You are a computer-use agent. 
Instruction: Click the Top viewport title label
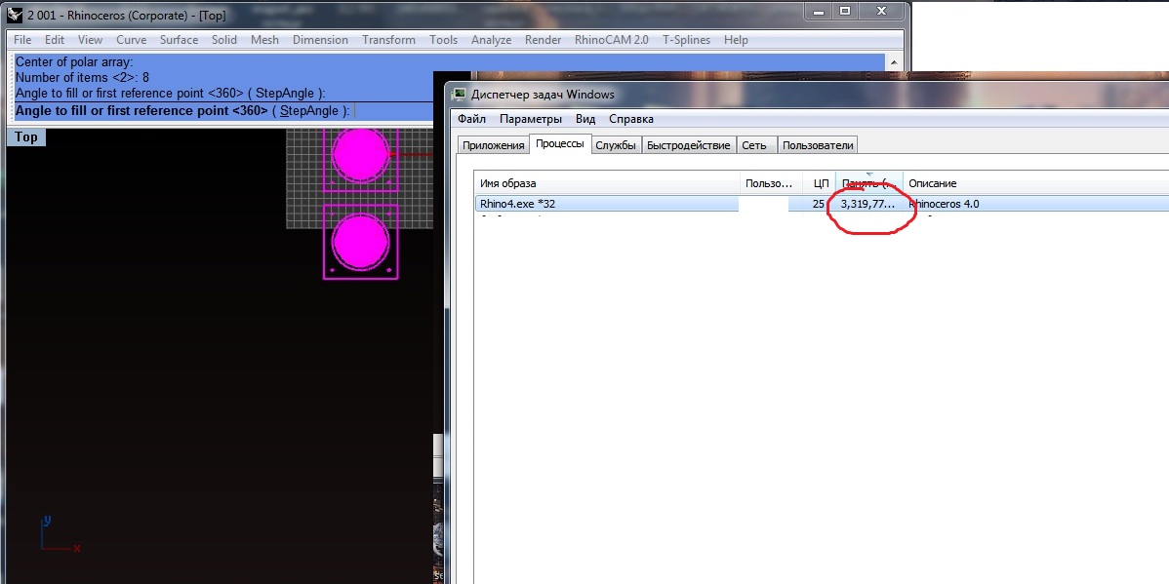pos(26,137)
